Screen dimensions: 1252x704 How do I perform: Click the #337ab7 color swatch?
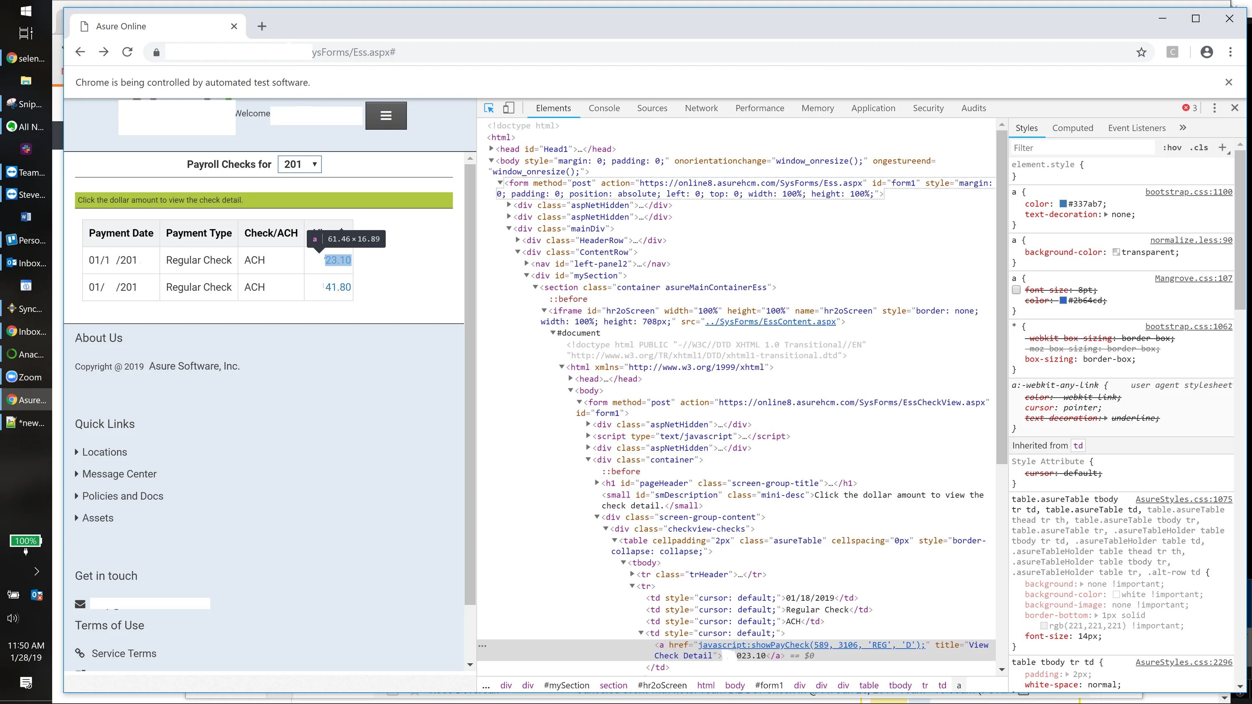[1063, 204]
